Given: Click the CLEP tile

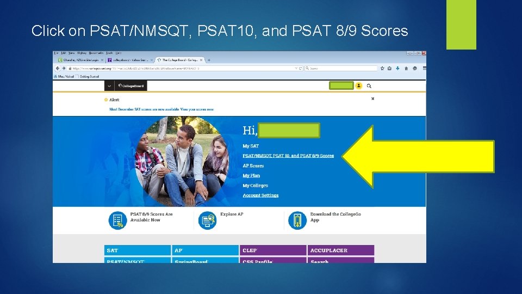Looking at the screenshot, I should point(273,250).
